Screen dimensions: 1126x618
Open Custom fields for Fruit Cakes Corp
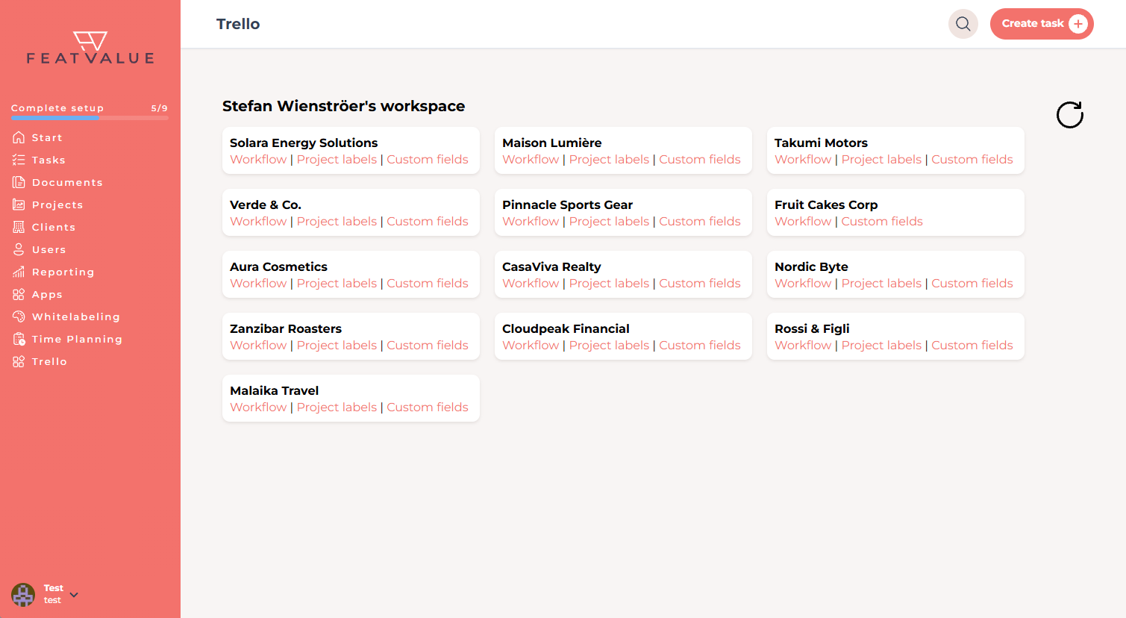[x=882, y=221]
